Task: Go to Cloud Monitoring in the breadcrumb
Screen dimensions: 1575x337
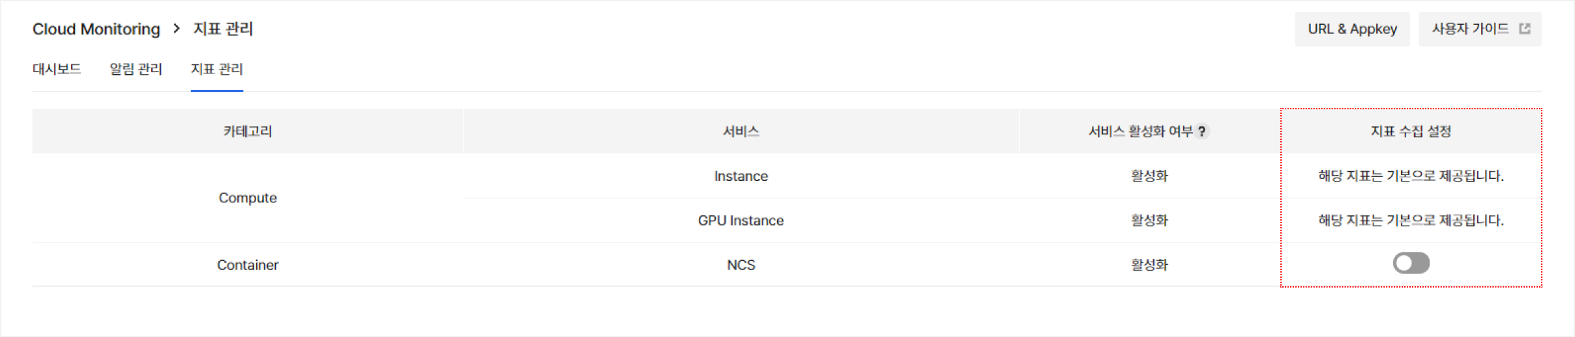Action: (x=96, y=29)
